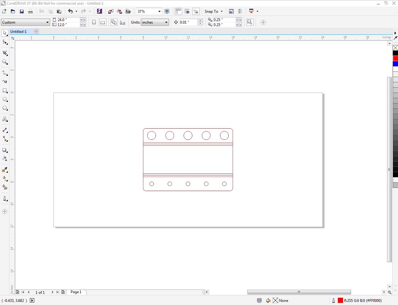398x305 pixels.
Task: Pick the red color swatch
Action: click(x=395, y=58)
